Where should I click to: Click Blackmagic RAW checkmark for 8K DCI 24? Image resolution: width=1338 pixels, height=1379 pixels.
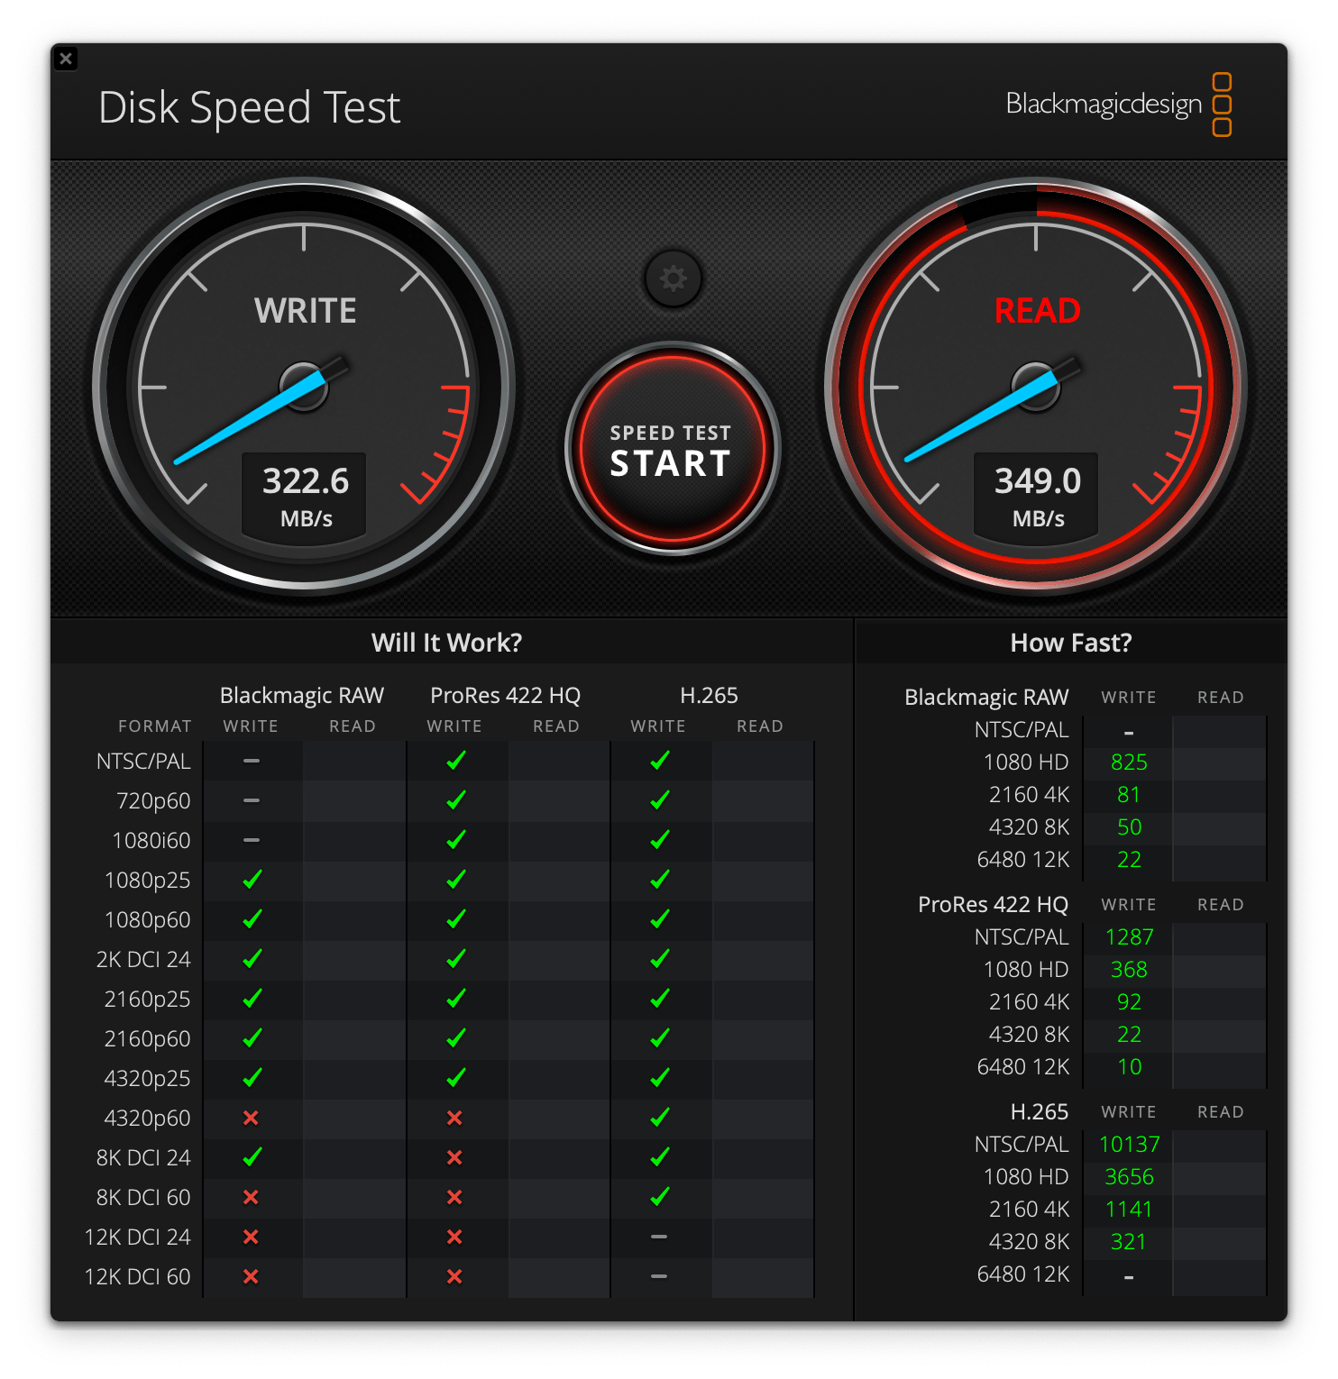click(252, 1156)
